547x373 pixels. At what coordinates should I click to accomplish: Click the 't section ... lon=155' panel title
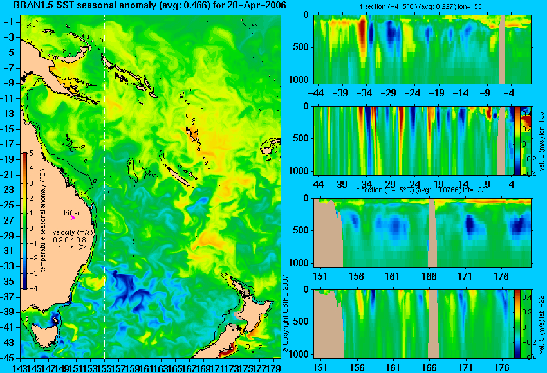pyautogui.click(x=421, y=6)
